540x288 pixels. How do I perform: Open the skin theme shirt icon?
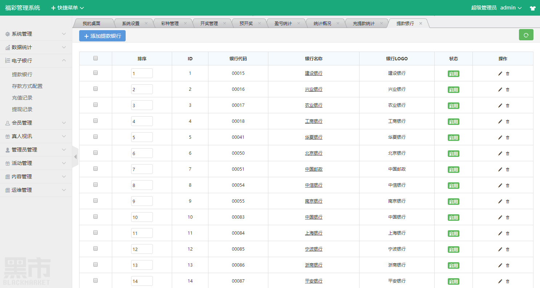(x=532, y=8)
